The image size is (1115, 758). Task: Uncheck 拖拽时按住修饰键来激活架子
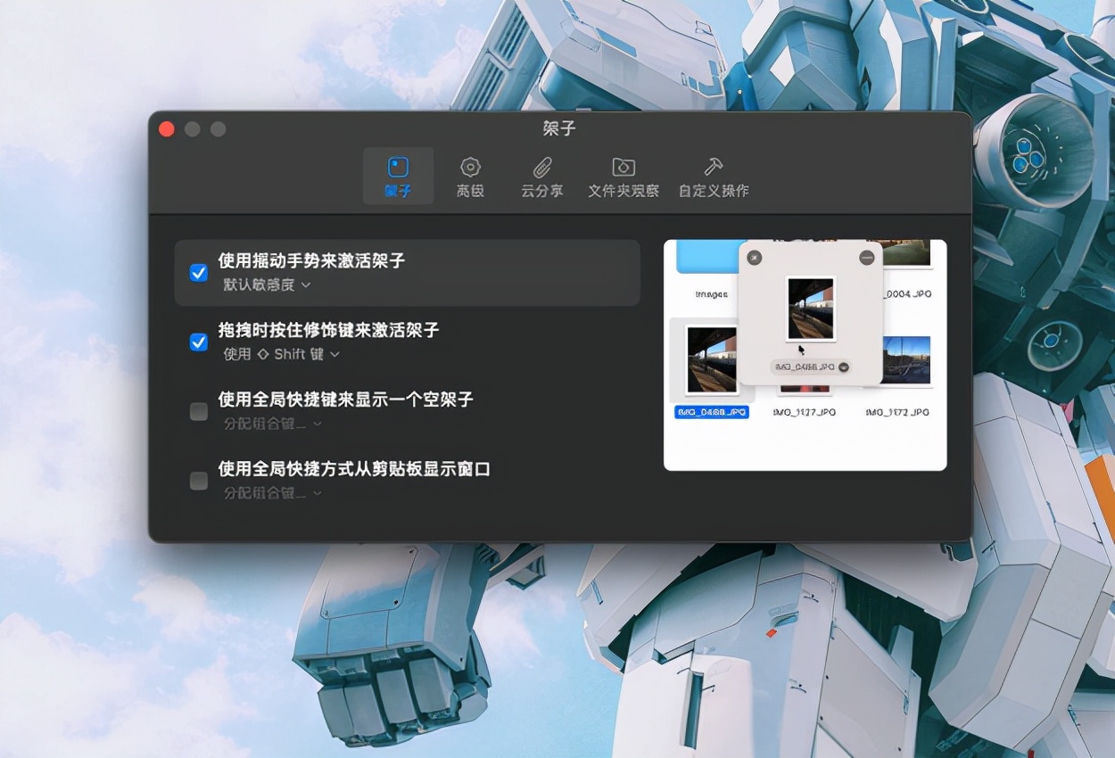[x=198, y=342]
